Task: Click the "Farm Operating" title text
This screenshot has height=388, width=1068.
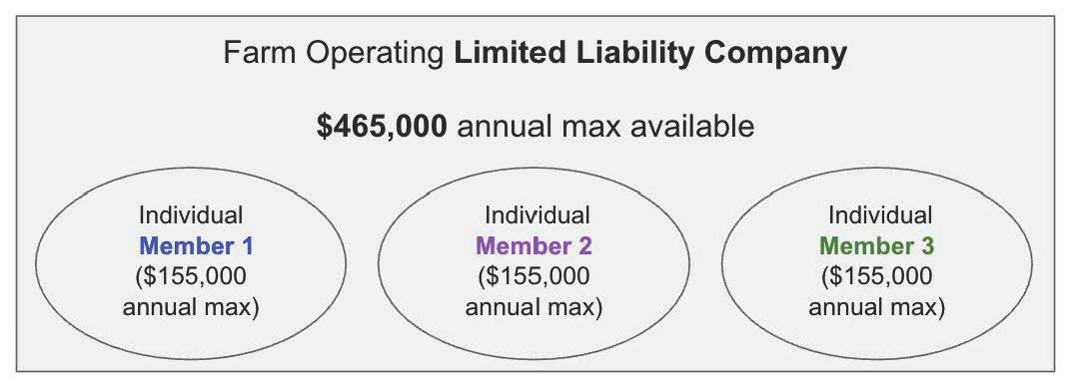Action: click(335, 54)
